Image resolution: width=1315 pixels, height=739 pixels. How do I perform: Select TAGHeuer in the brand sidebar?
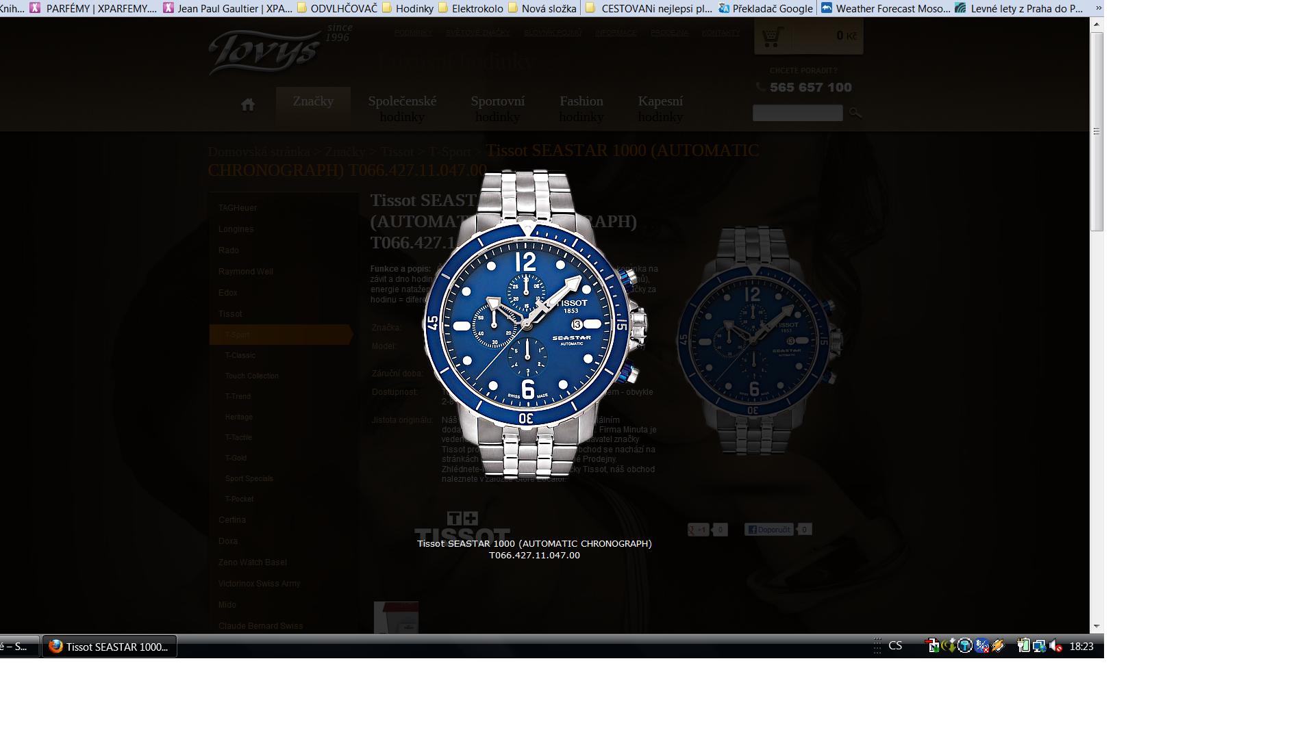click(238, 208)
